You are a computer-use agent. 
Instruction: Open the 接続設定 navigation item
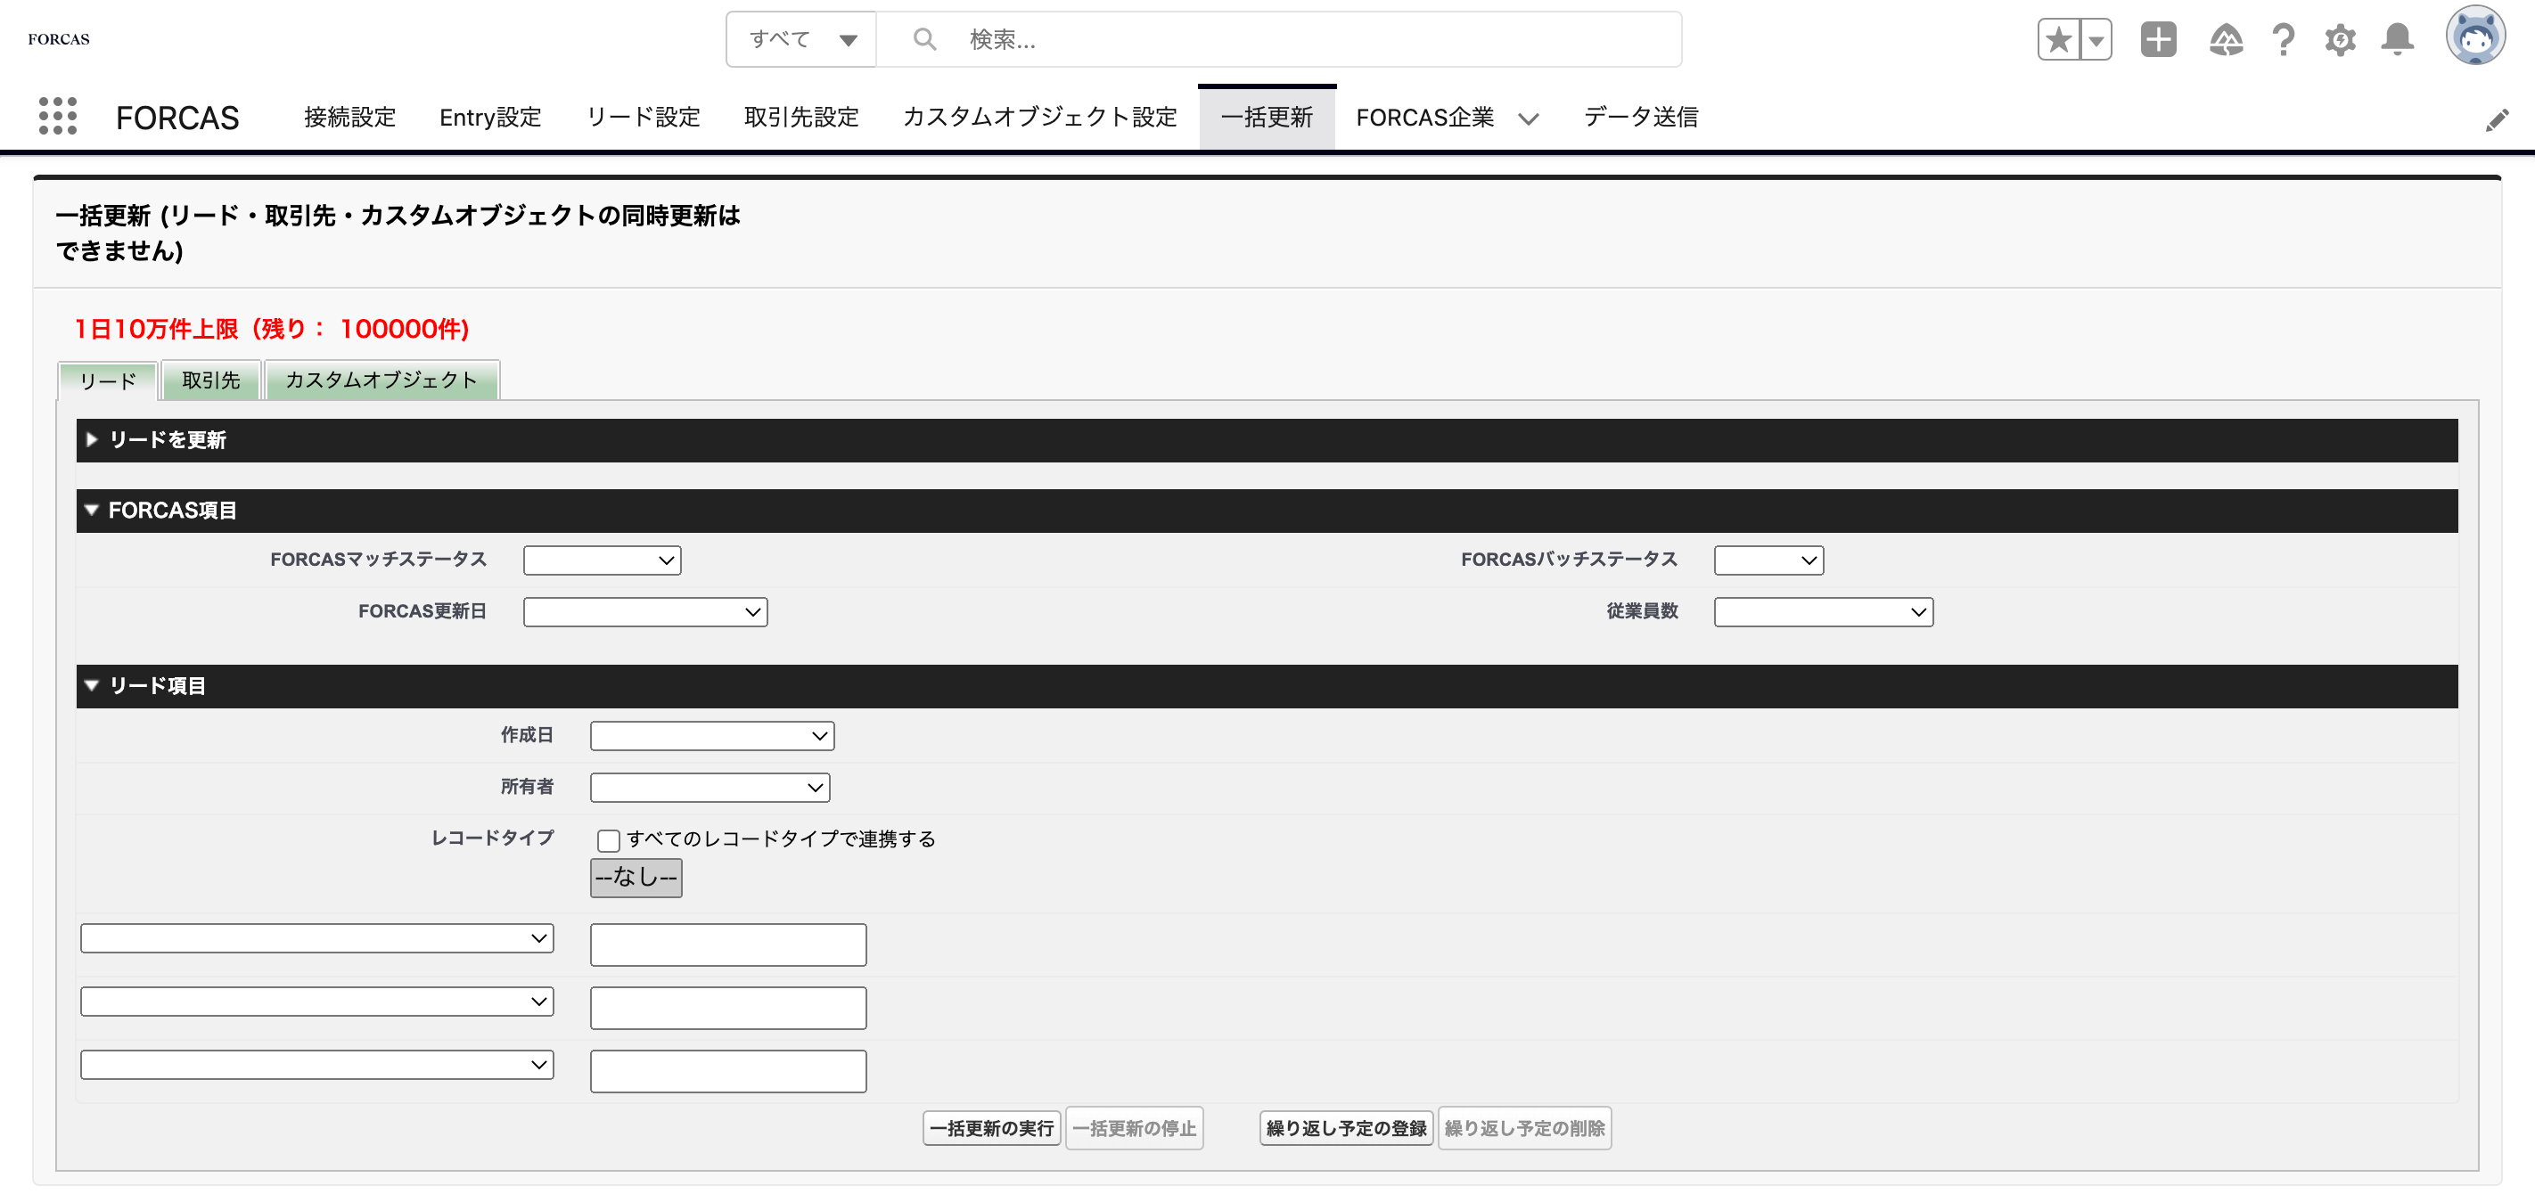349,117
